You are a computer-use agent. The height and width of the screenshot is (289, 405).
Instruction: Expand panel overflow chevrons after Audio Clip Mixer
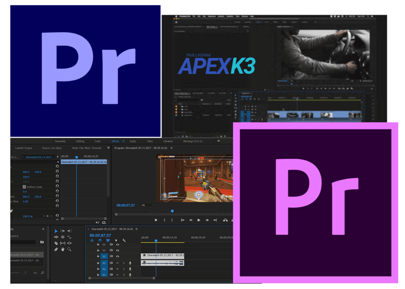coord(108,148)
